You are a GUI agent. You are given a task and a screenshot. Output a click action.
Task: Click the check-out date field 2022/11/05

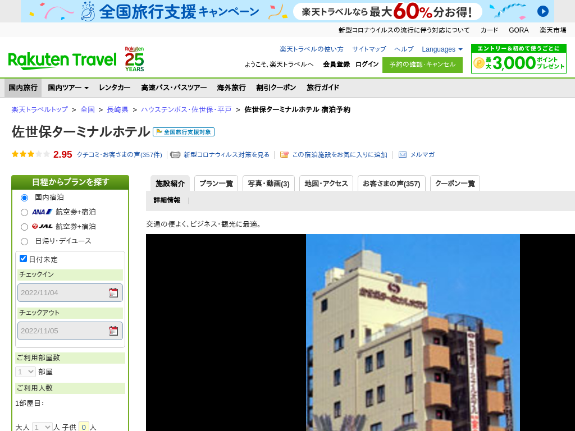(x=70, y=331)
